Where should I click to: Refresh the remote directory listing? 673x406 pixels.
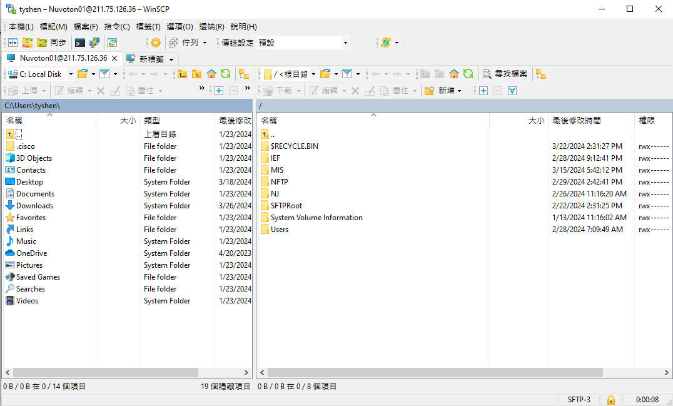click(x=468, y=74)
